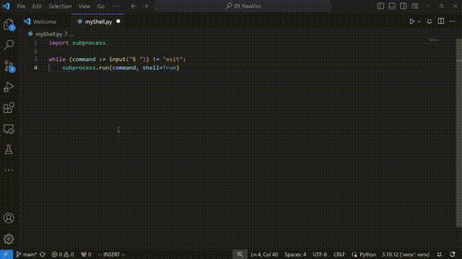Open the remote window indicator
This screenshot has width=462, height=259.
[6, 254]
